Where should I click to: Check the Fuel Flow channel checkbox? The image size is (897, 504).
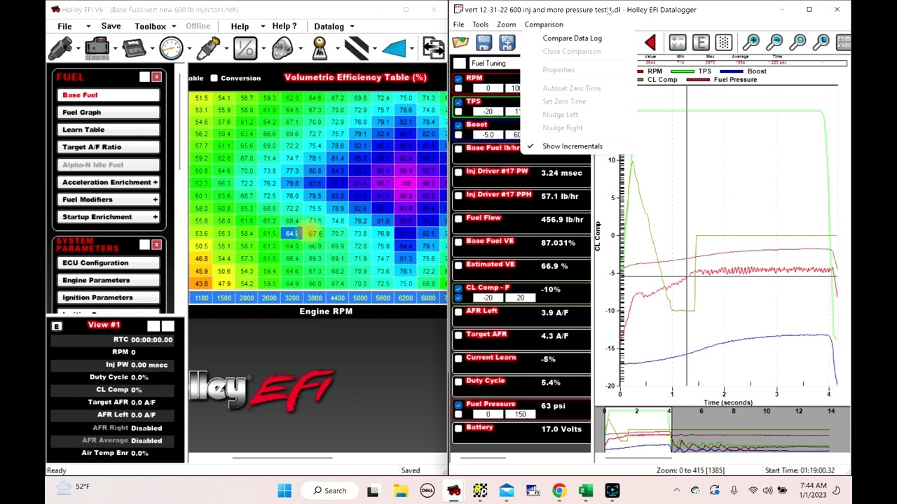tap(458, 218)
